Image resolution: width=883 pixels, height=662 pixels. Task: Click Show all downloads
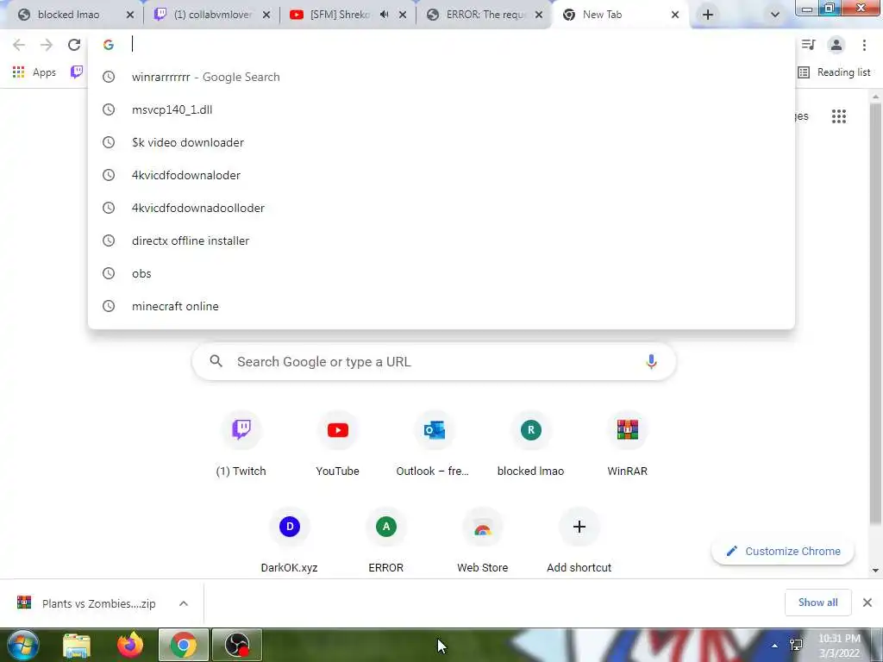coord(817,603)
